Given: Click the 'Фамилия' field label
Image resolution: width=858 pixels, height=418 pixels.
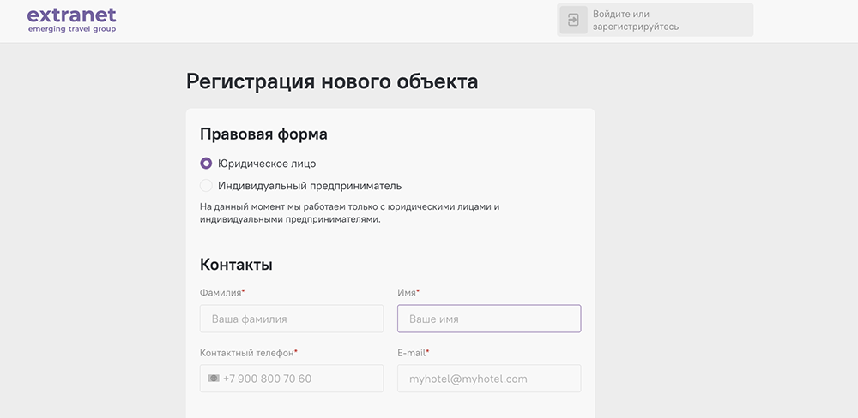Looking at the screenshot, I should (x=221, y=293).
